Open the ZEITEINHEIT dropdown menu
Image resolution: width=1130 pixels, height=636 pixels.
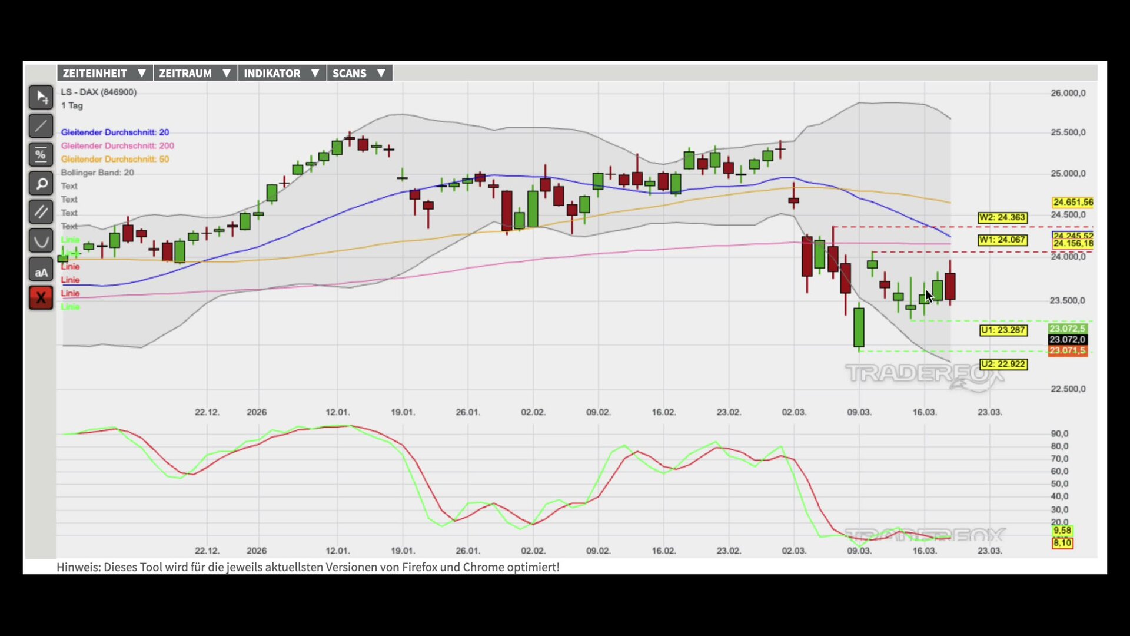(104, 73)
